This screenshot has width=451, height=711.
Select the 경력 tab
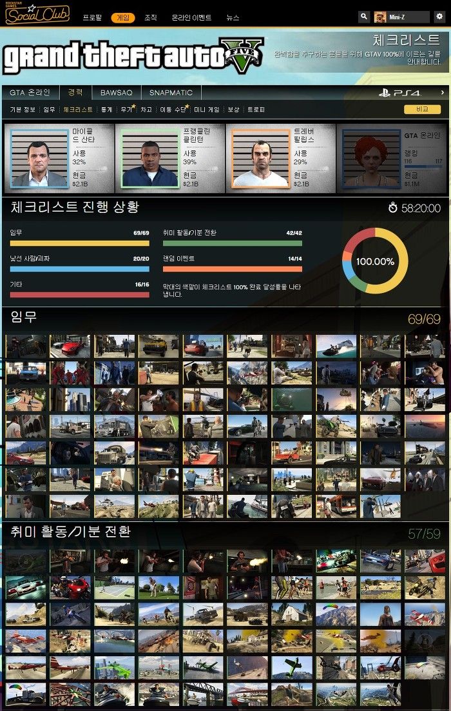[x=75, y=92]
